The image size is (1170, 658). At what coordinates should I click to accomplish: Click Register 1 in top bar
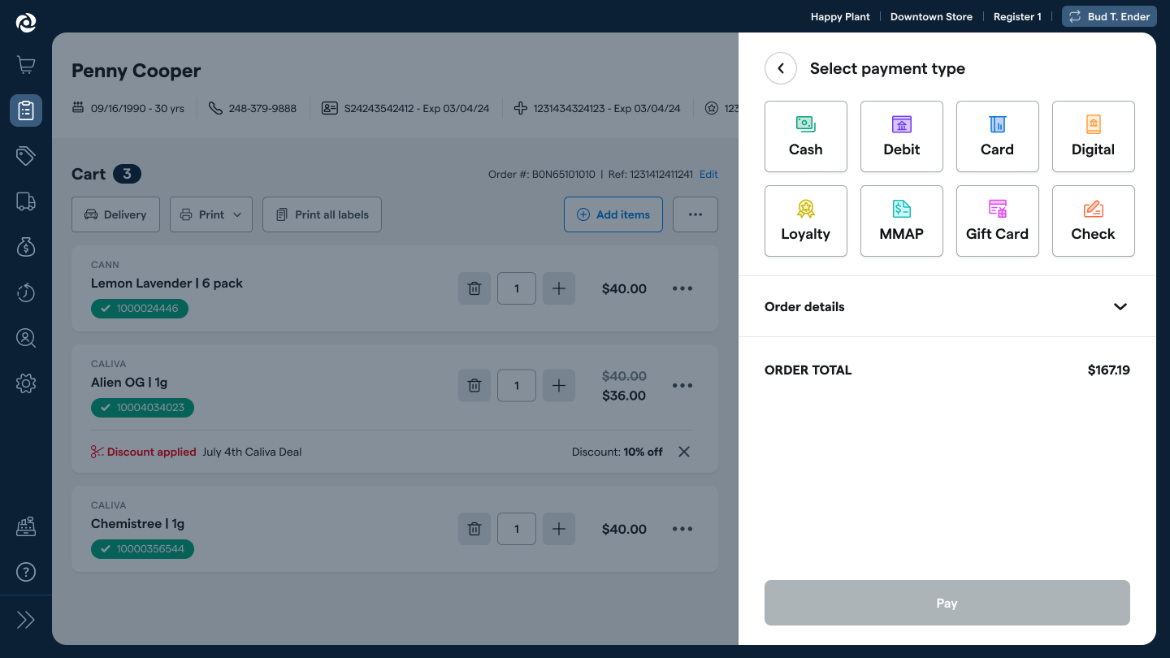click(x=1017, y=17)
